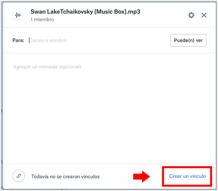218x191 pixels.
Task: Open the 'Puede(n) ver' permissions dropdown
Action: 189,40
